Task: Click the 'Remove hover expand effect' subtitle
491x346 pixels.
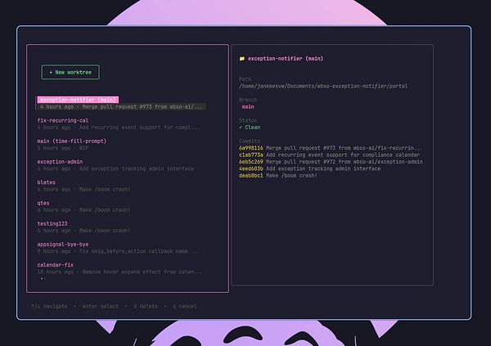Action: pyautogui.click(x=119, y=272)
